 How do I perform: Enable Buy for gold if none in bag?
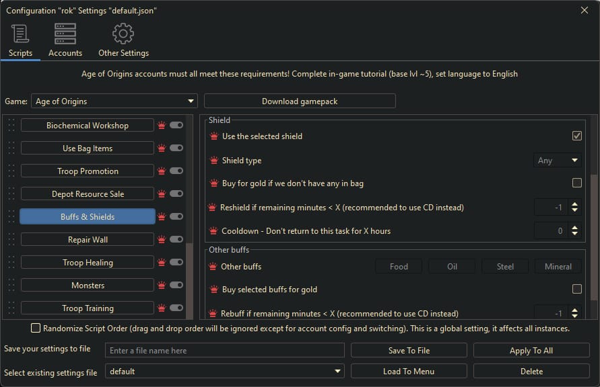[x=576, y=183]
